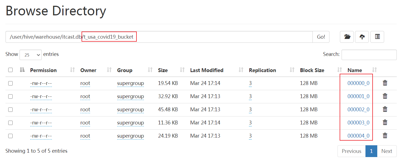Sort by Block Size column arrows
This screenshot has height=165, width=405.
340,70
